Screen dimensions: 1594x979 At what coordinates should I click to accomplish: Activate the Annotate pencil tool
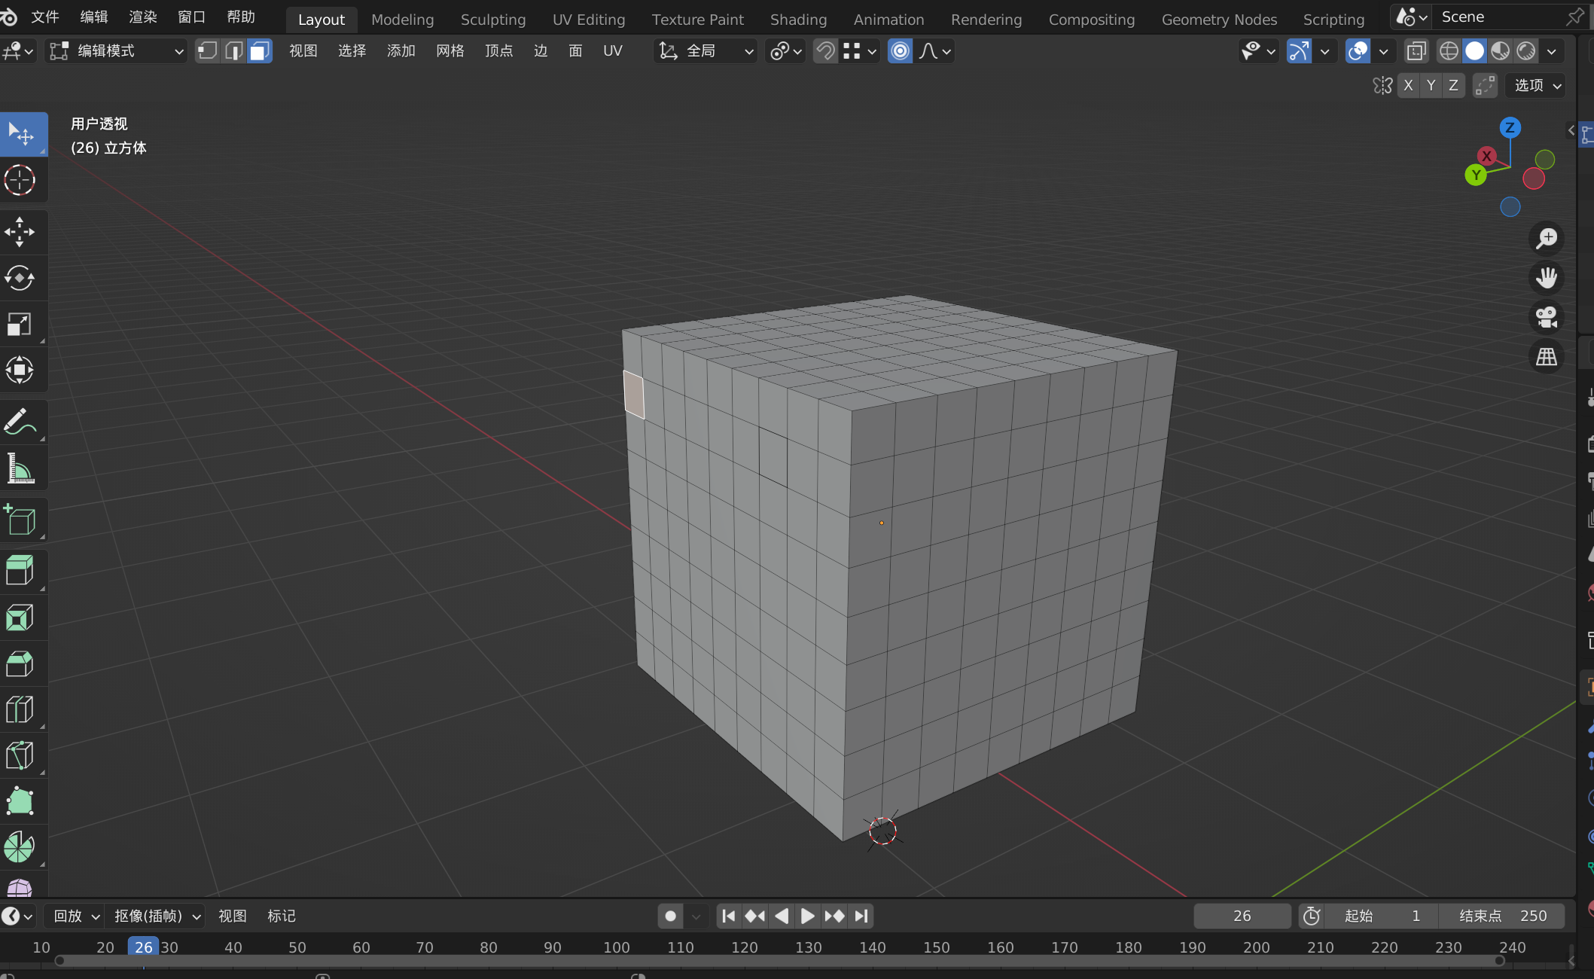(20, 422)
